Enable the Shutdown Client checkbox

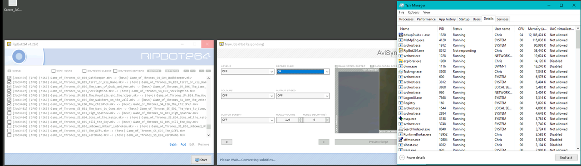[84, 71]
